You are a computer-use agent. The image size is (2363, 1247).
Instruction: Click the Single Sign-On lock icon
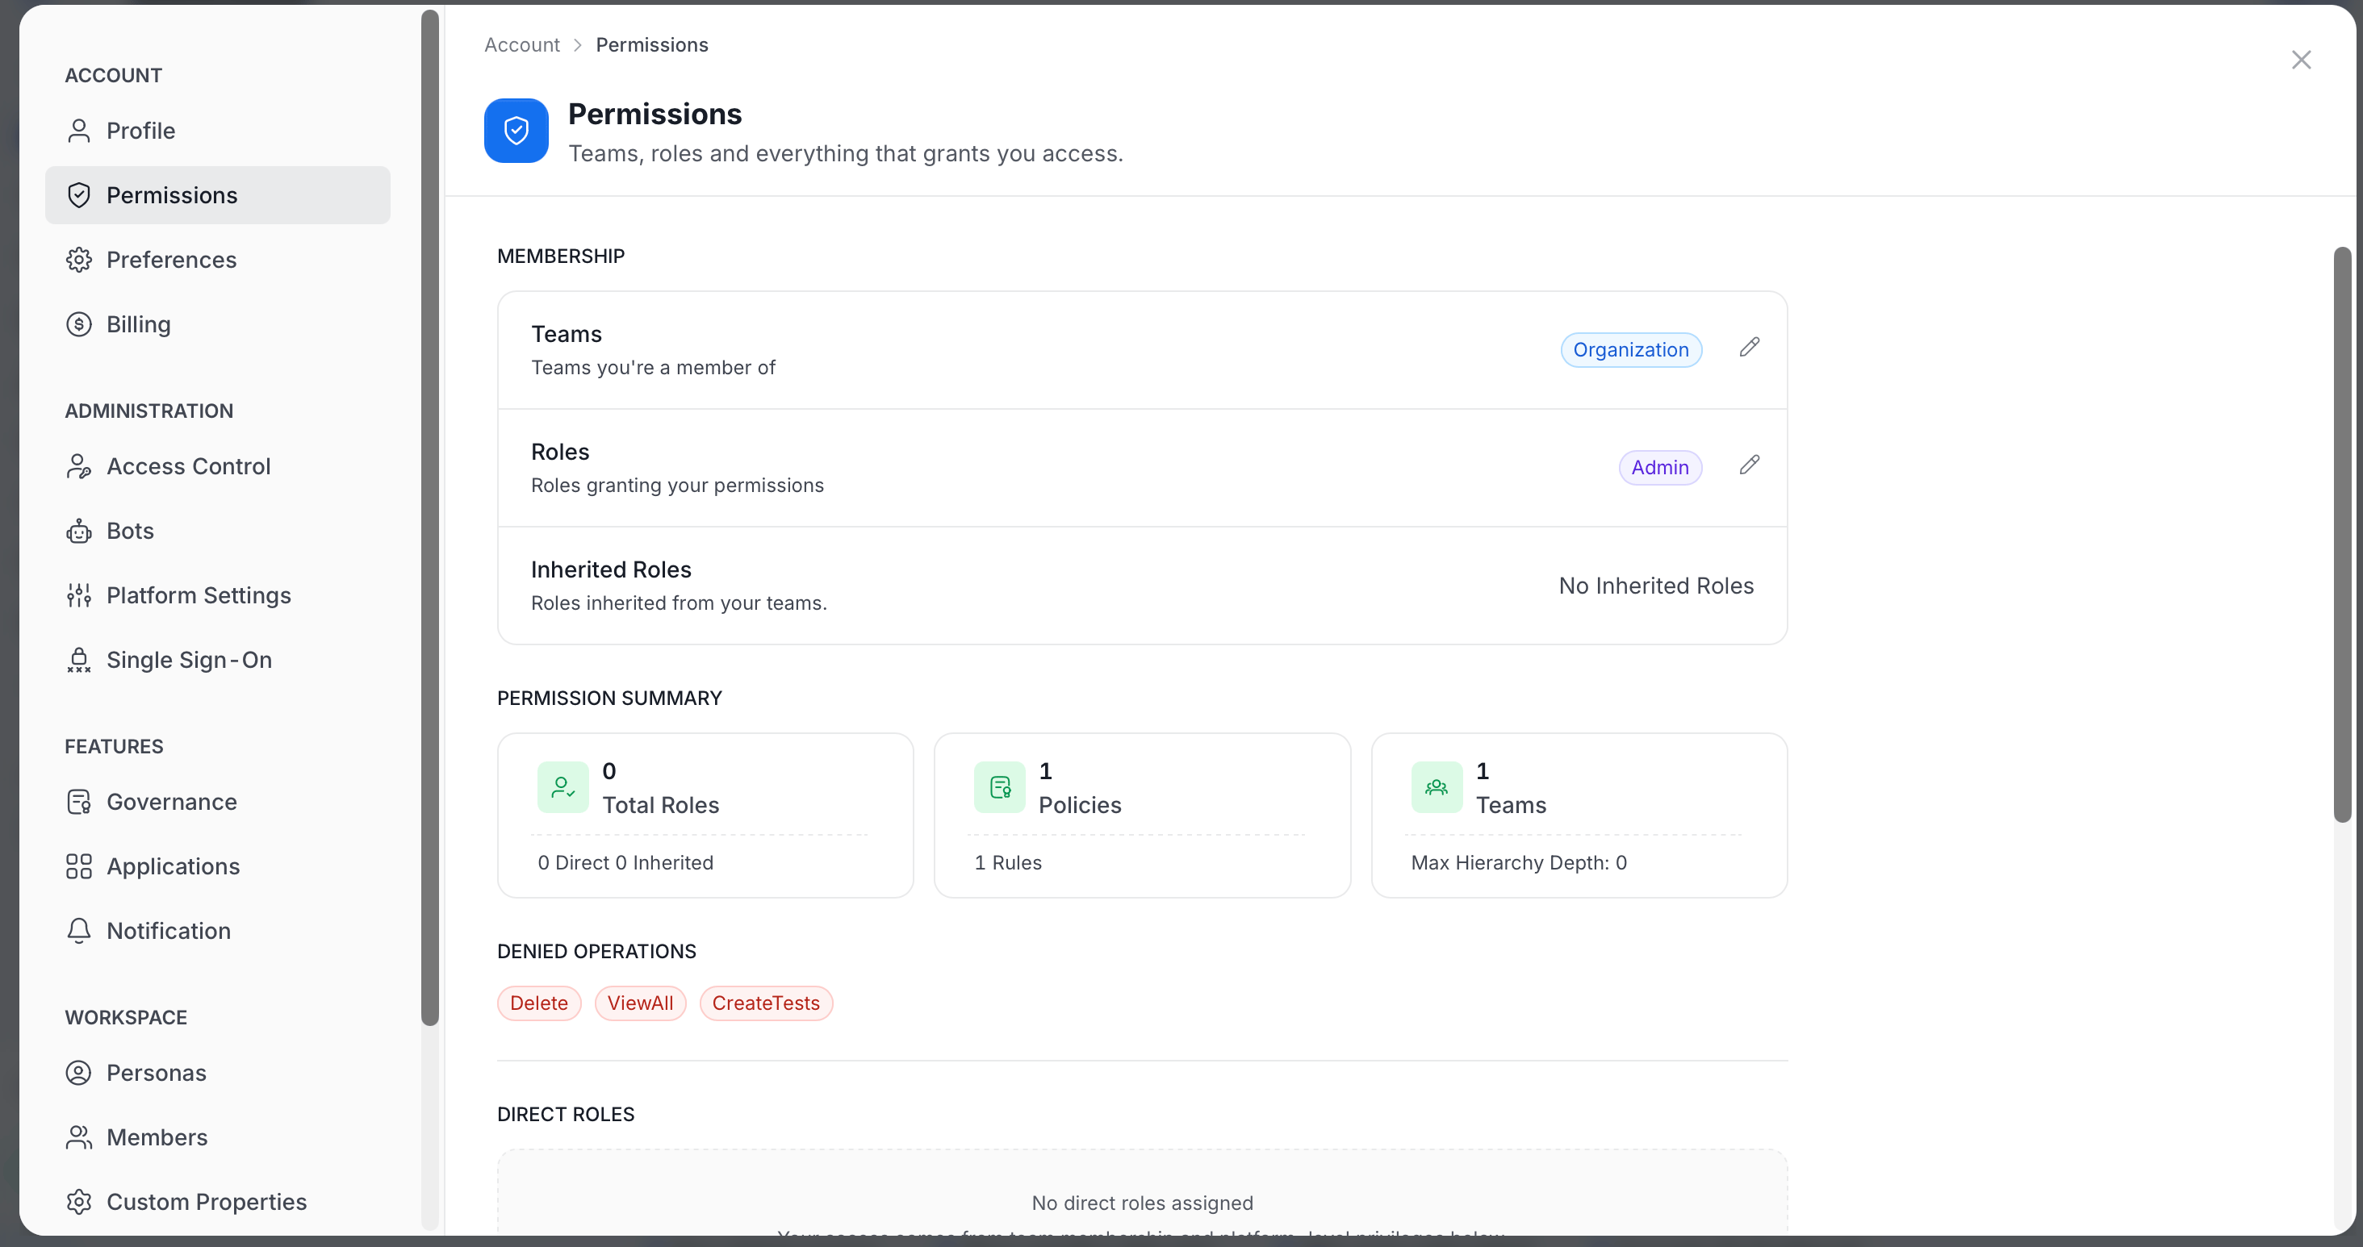[79, 660]
